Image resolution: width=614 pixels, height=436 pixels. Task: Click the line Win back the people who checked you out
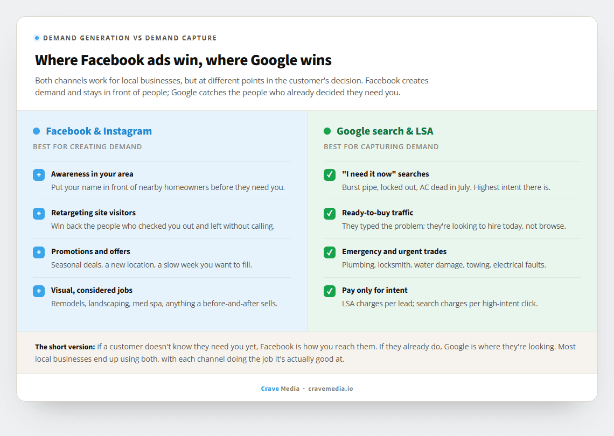163,226
